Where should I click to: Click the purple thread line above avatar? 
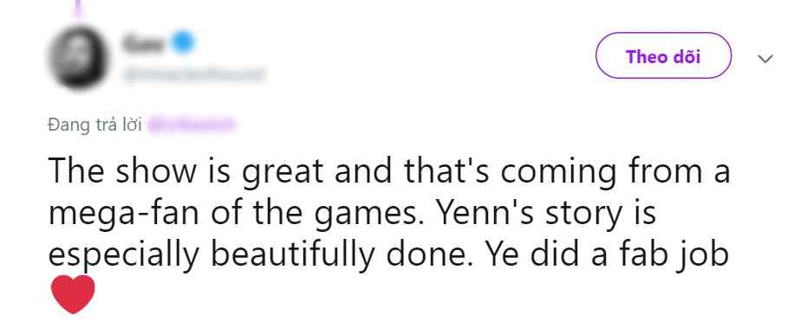click(77, 9)
